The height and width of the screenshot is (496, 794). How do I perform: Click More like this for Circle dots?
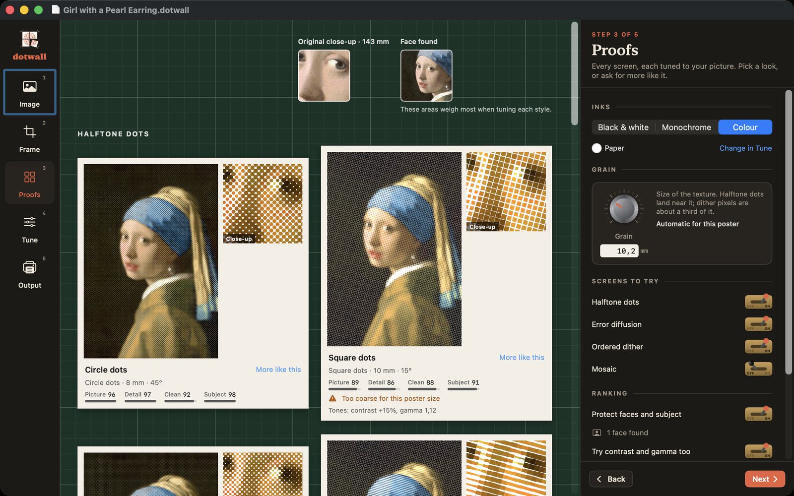pyautogui.click(x=278, y=370)
